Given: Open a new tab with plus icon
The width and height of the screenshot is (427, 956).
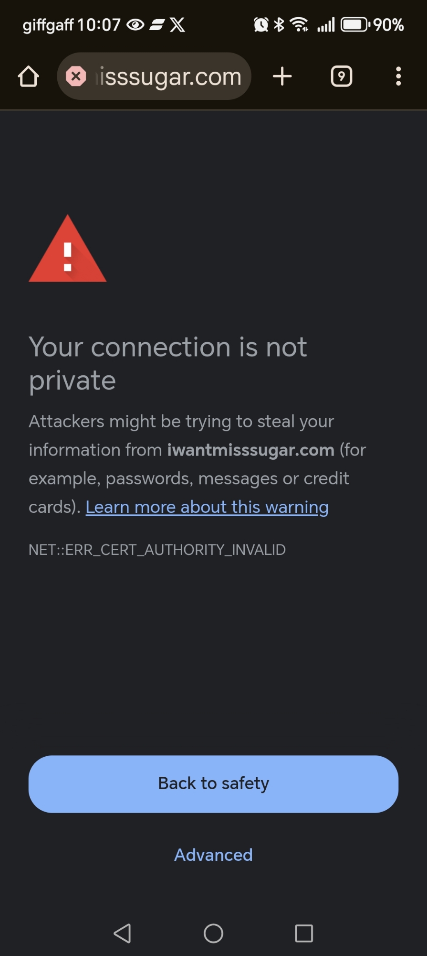Looking at the screenshot, I should 282,76.
